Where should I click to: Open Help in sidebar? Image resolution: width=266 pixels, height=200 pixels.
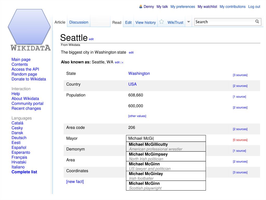16,94
